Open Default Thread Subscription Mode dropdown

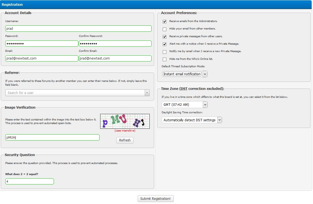point(185,74)
